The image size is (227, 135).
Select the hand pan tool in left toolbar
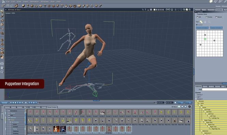2,68
